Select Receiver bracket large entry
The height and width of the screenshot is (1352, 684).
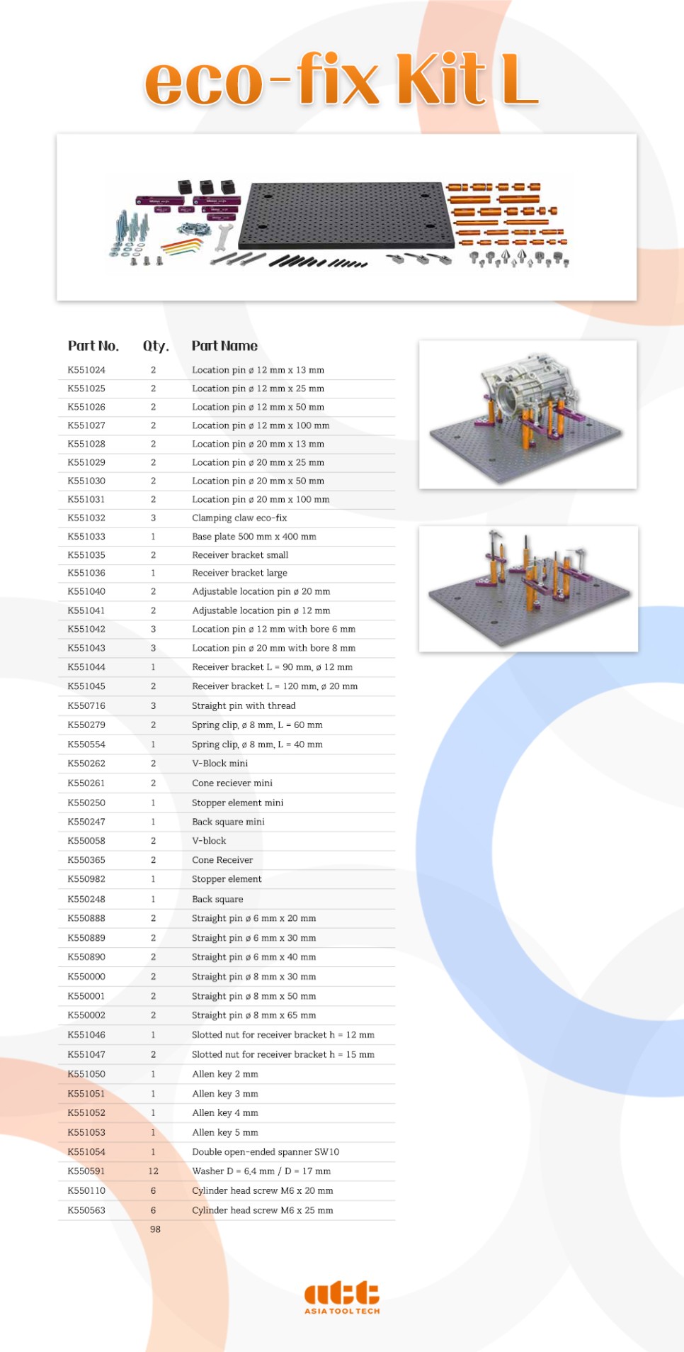[x=239, y=573]
